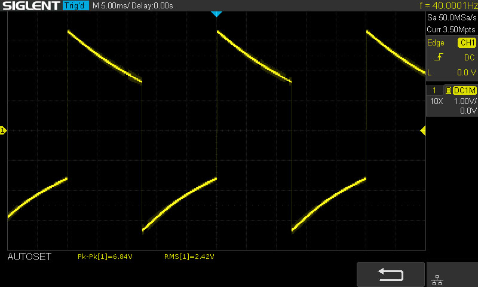Click the 10X probe attenuation label

436,101
